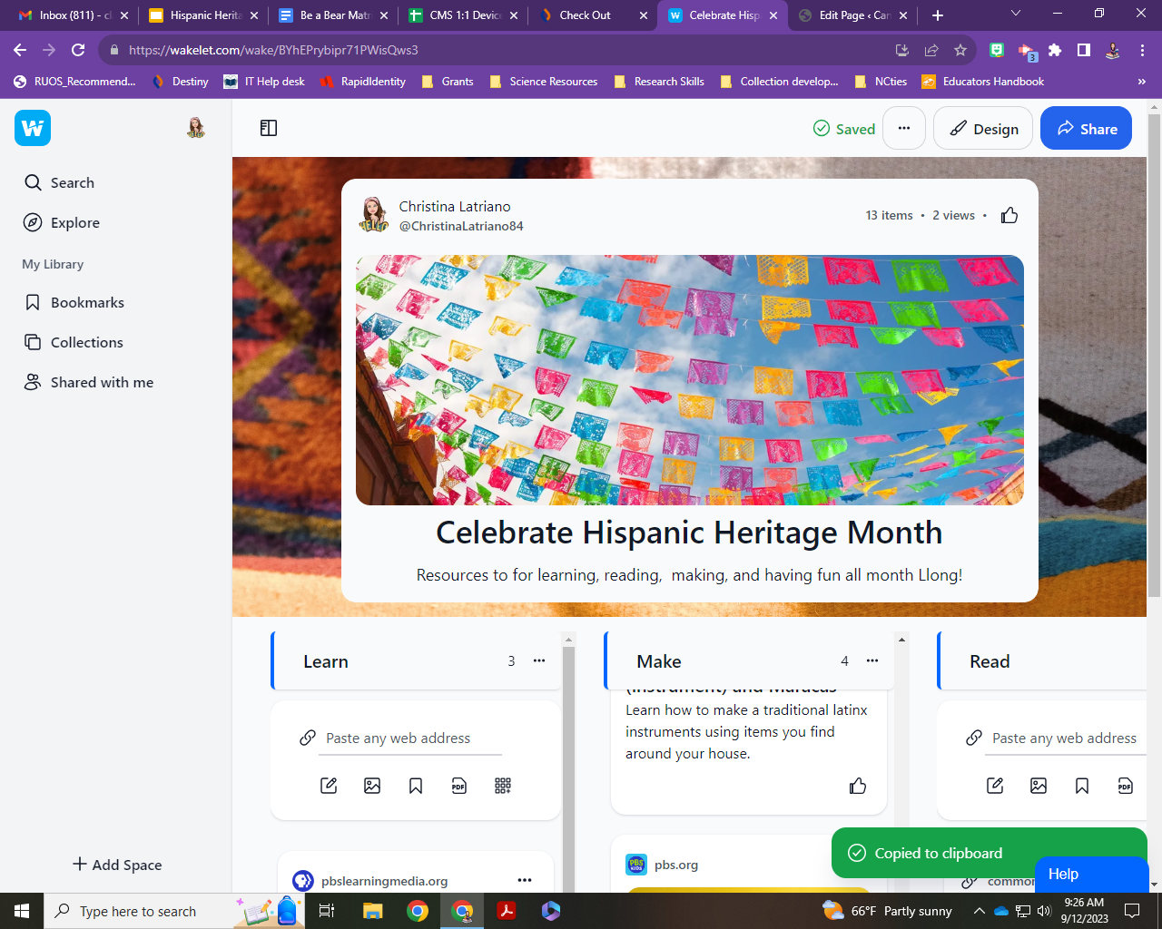This screenshot has height=929, width=1162.
Task: Click the Wakelet home logo
Action: tap(33, 128)
